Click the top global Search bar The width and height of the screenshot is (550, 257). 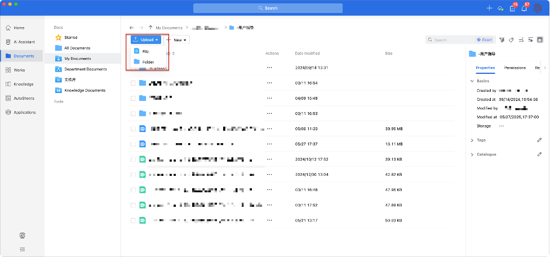268,8
